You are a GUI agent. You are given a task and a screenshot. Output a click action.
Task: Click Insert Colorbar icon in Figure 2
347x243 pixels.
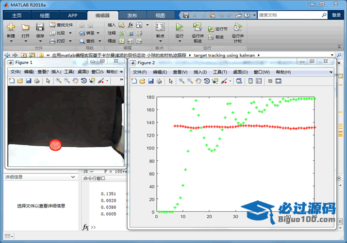pos(250,81)
